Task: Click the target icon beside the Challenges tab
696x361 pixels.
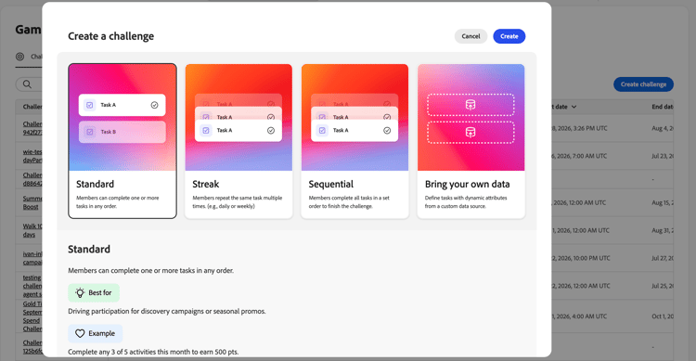Action: click(20, 57)
